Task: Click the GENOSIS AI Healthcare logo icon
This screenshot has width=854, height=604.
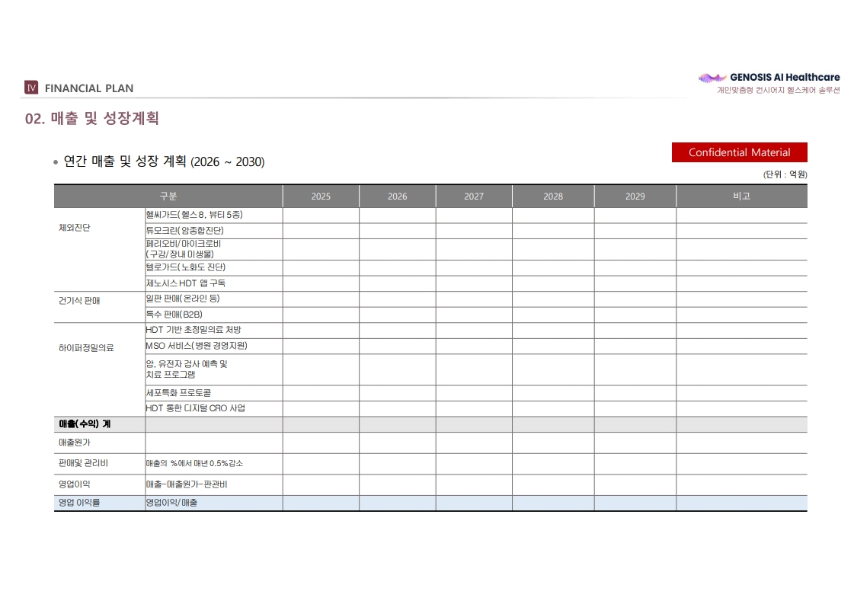Action: coord(712,78)
